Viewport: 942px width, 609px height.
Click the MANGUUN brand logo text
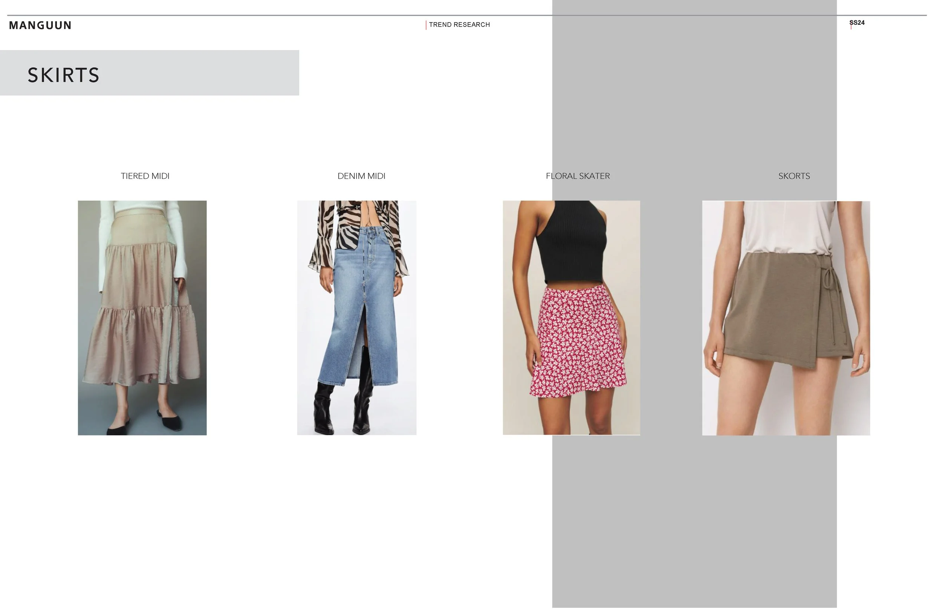[x=40, y=25]
